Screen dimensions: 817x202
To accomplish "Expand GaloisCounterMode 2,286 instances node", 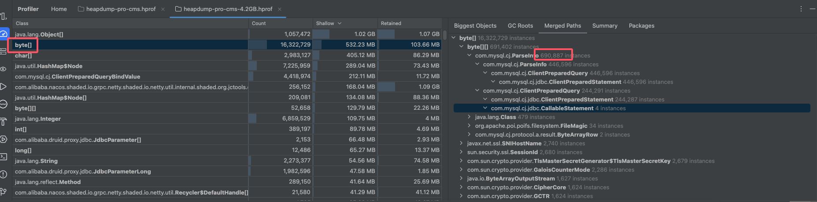I will pos(462,170).
